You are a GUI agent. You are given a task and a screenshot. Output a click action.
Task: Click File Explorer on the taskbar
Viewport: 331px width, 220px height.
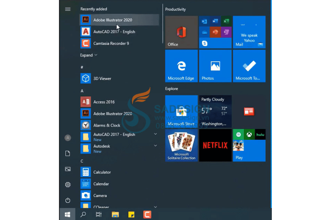tap(115, 214)
